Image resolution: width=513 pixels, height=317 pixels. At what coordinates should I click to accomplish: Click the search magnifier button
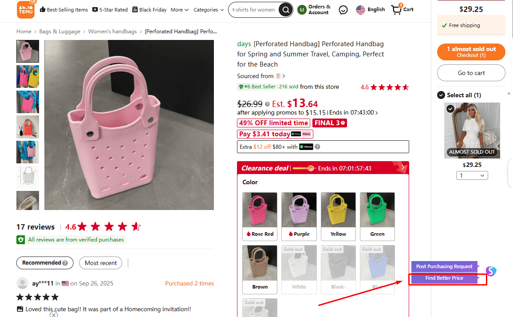click(285, 9)
